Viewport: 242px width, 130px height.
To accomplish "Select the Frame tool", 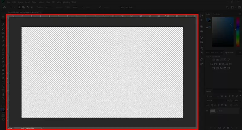I will pos(3,37).
